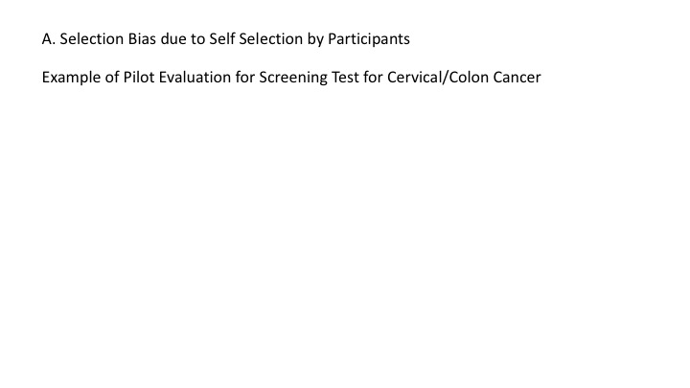Click the word "Participants"
This screenshot has height=388, width=690.
click(x=369, y=39)
